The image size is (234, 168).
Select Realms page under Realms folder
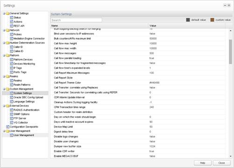(18, 81)
